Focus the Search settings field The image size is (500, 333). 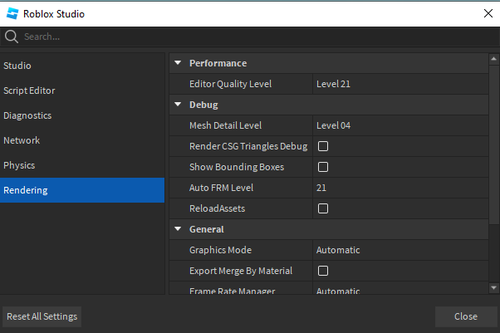250,37
